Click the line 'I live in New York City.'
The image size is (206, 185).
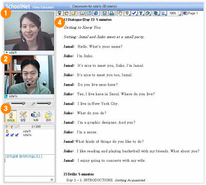(x=98, y=104)
